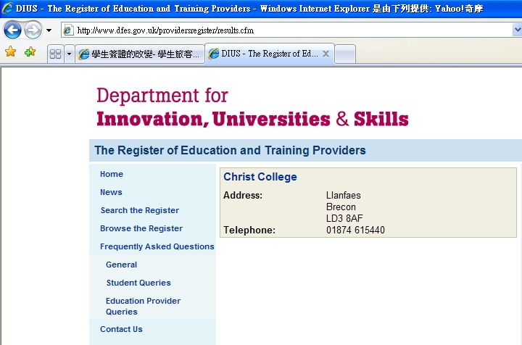This screenshot has height=345, width=522.
Task: Go to Frequently Asked Questions
Action: coord(157,246)
